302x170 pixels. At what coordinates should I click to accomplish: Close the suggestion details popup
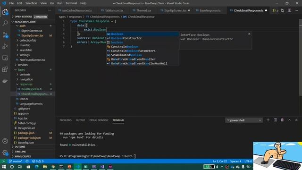point(249,34)
